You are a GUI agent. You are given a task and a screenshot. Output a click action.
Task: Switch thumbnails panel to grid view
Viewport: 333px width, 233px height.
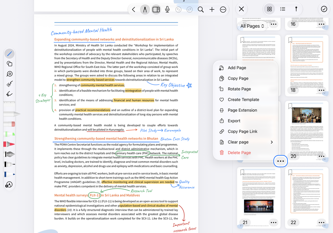(269, 9)
